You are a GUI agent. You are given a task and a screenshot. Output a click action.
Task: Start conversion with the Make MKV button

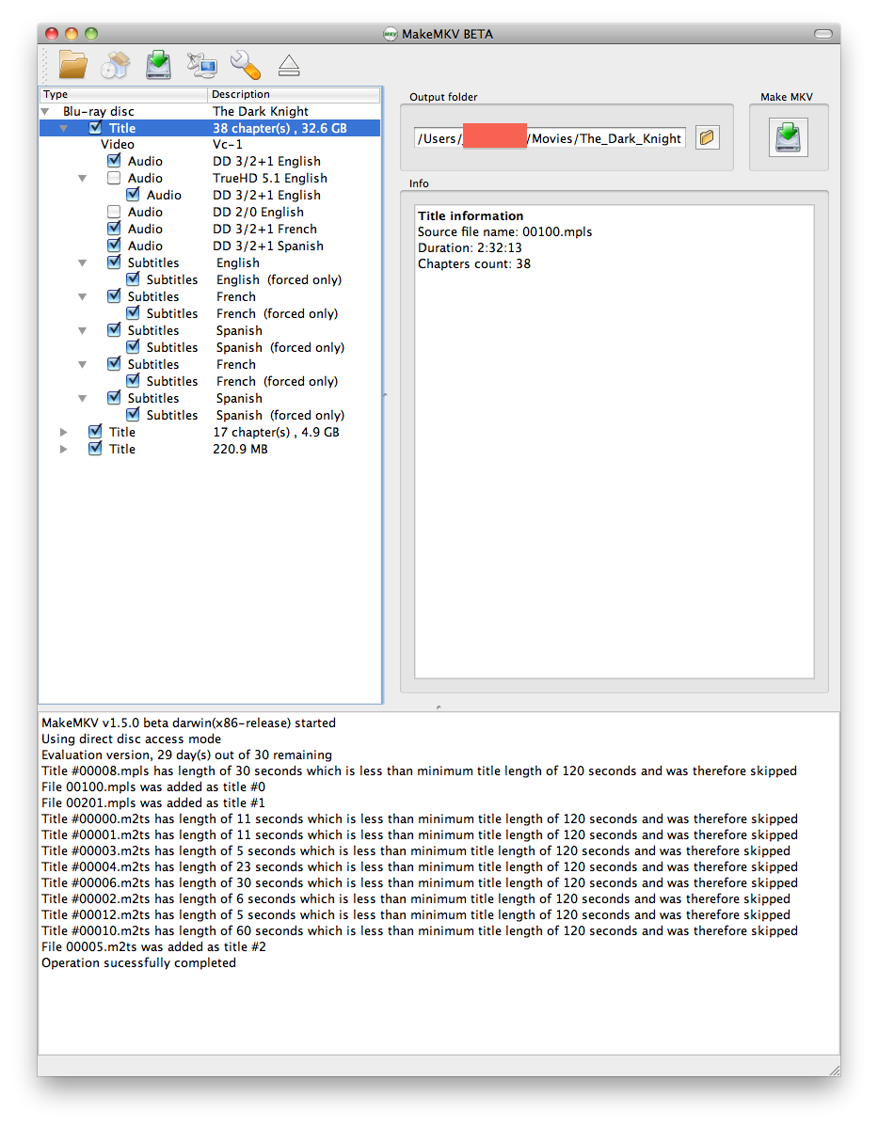(788, 137)
